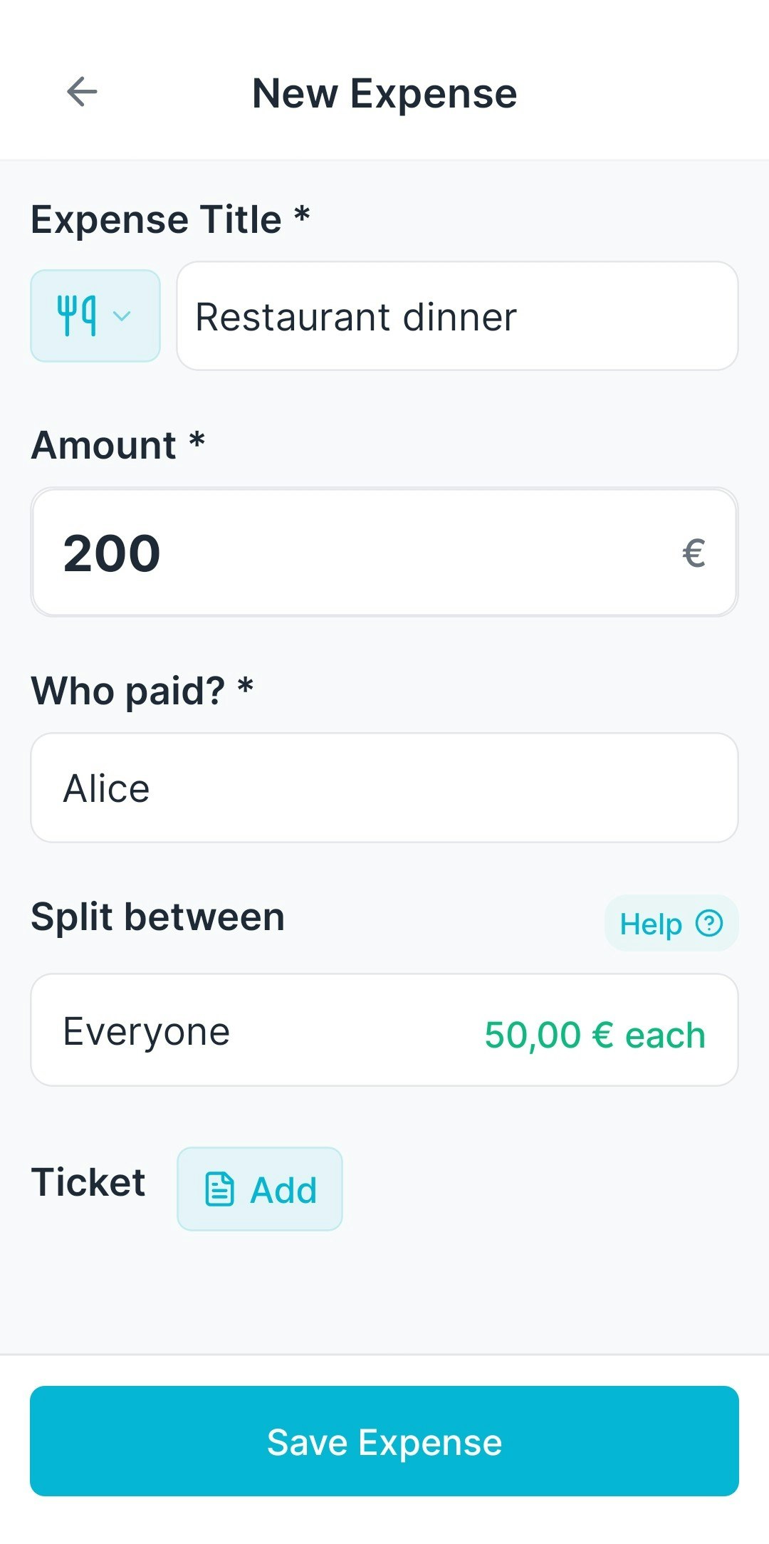The image size is (769, 1544).
Task: Click the fork and knife category icon
Action: tap(76, 315)
